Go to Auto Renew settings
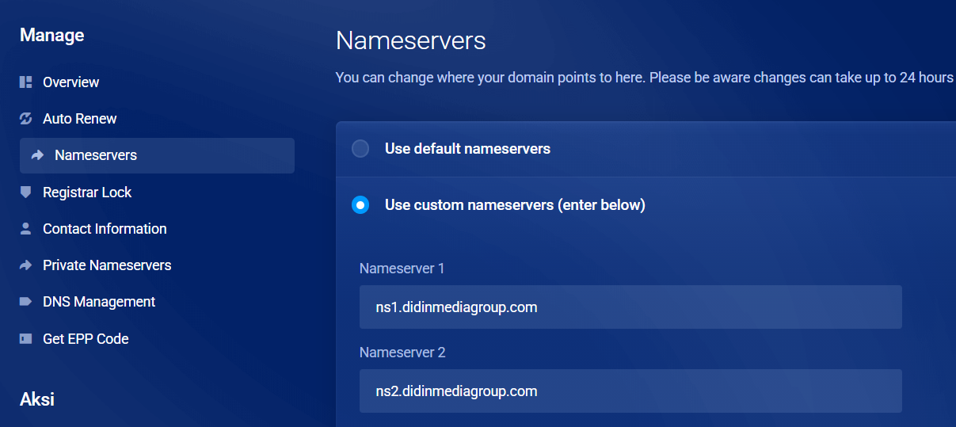This screenshot has width=956, height=427. pyautogui.click(x=80, y=119)
